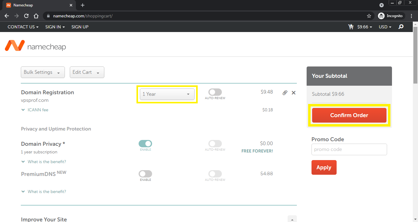Click the Incognito profile indicator
This screenshot has height=222, width=418.
click(391, 16)
